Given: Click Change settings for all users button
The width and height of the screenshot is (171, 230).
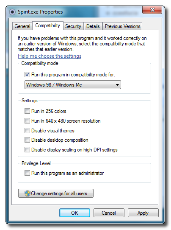Looking at the screenshot, I should (56, 194).
